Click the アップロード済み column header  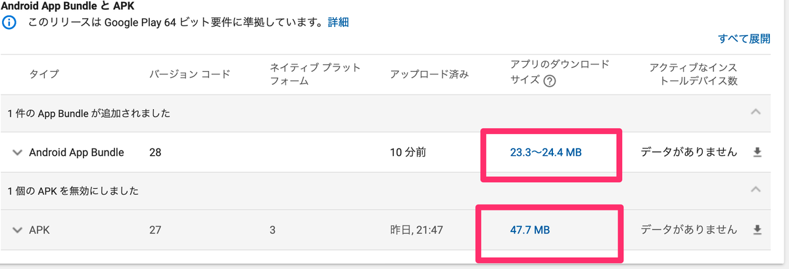(429, 74)
